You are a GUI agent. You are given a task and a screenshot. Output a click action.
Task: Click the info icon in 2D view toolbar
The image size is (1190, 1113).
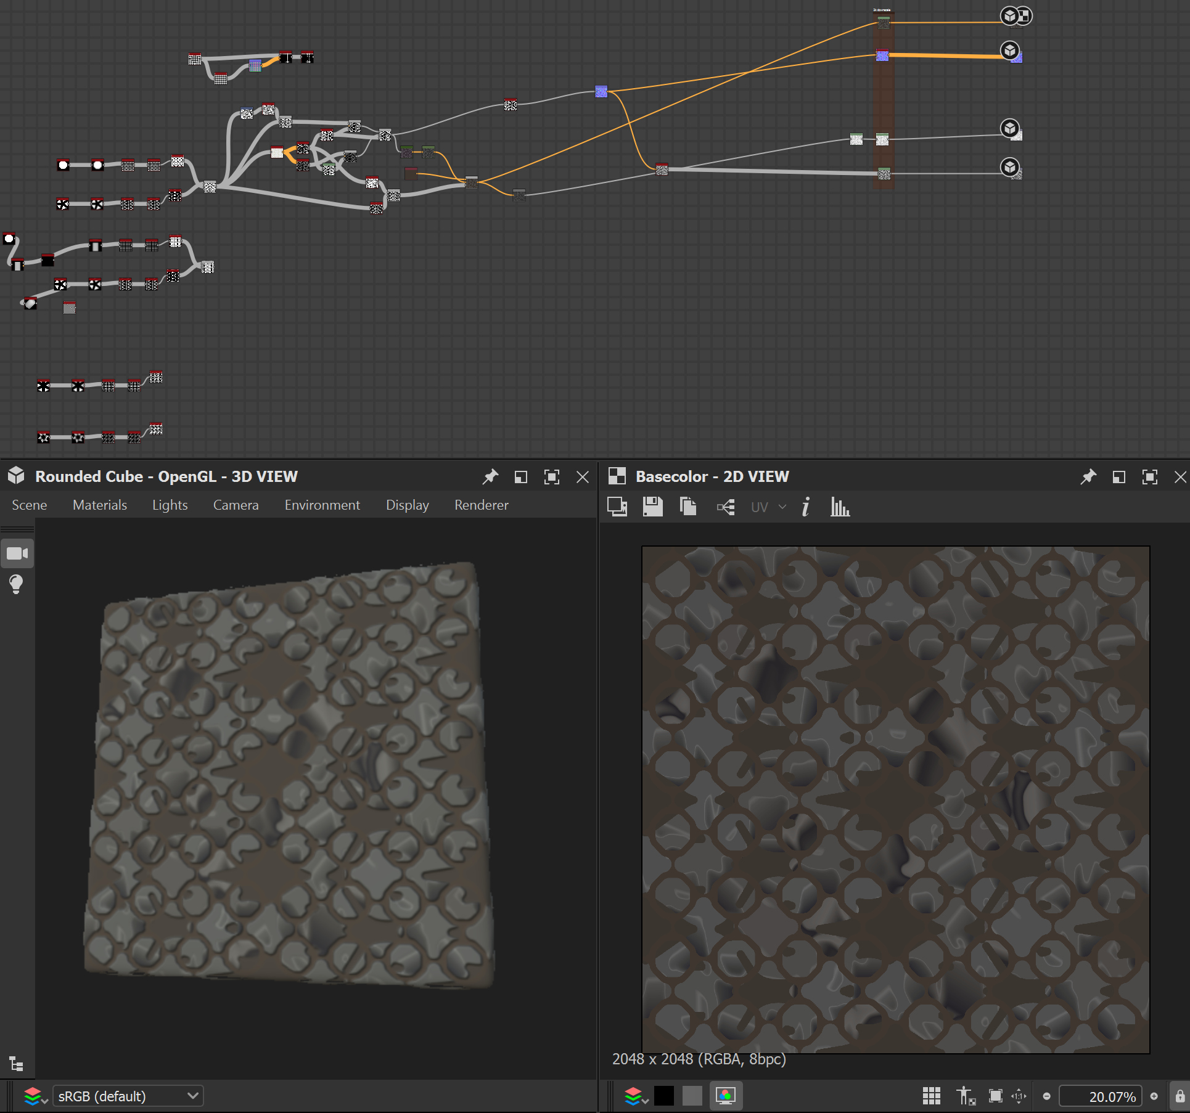point(805,507)
